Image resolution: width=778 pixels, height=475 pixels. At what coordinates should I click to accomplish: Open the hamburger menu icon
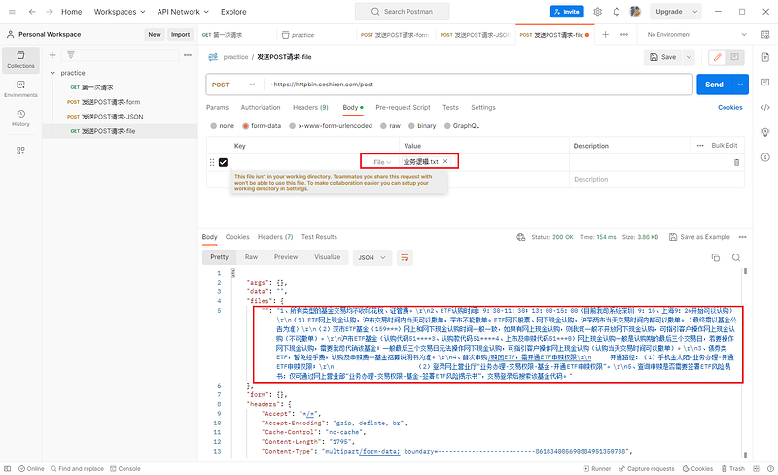pyautogui.click(x=12, y=12)
